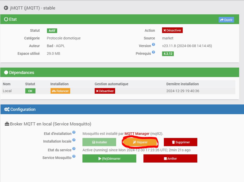Viewport: 244px width, 182px height.
Task: Relaunch dependency installation with Relancer
Action: [60, 91]
